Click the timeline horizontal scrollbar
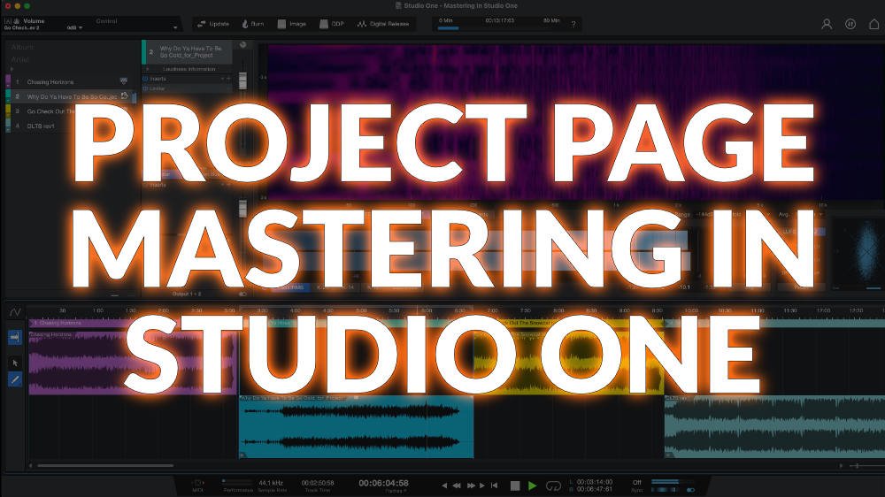 click(105, 465)
